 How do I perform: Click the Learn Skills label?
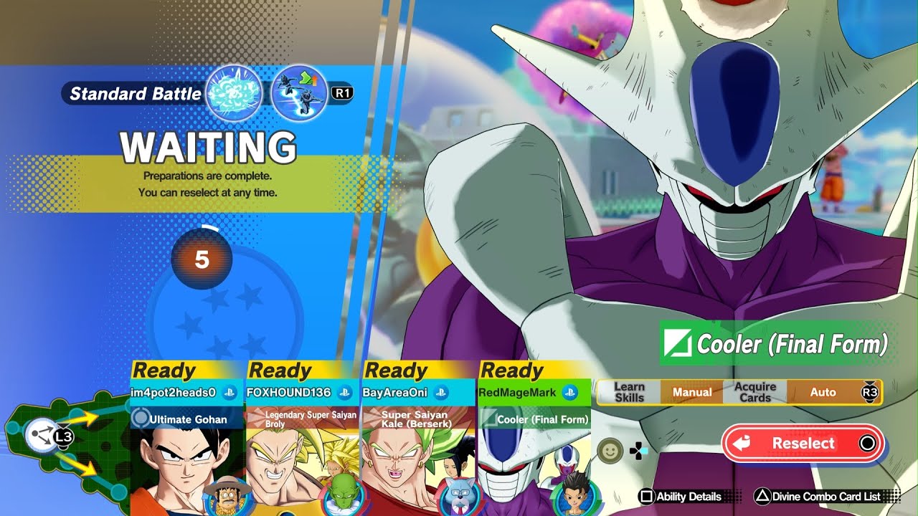(x=629, y=392)
